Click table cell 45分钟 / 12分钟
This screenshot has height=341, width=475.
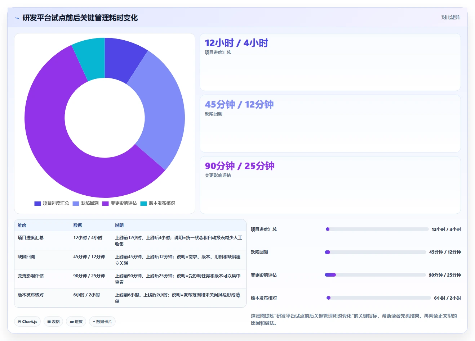pos(89,257)
